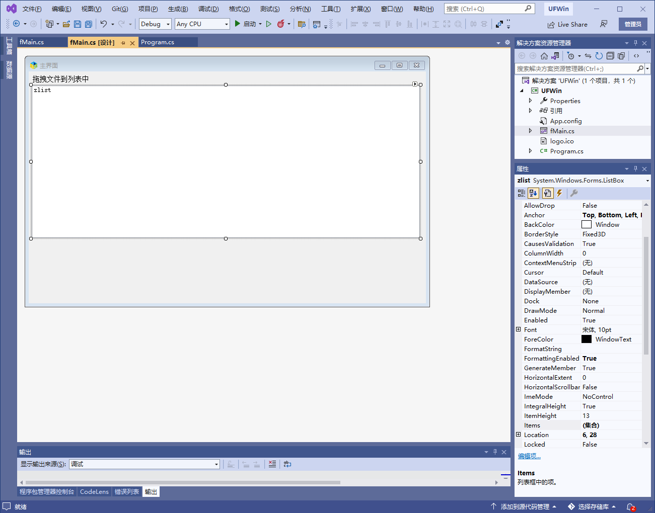The image size is (655, 513).
Task: Open the 调试(D) debug menu
Action: (208, 9)
